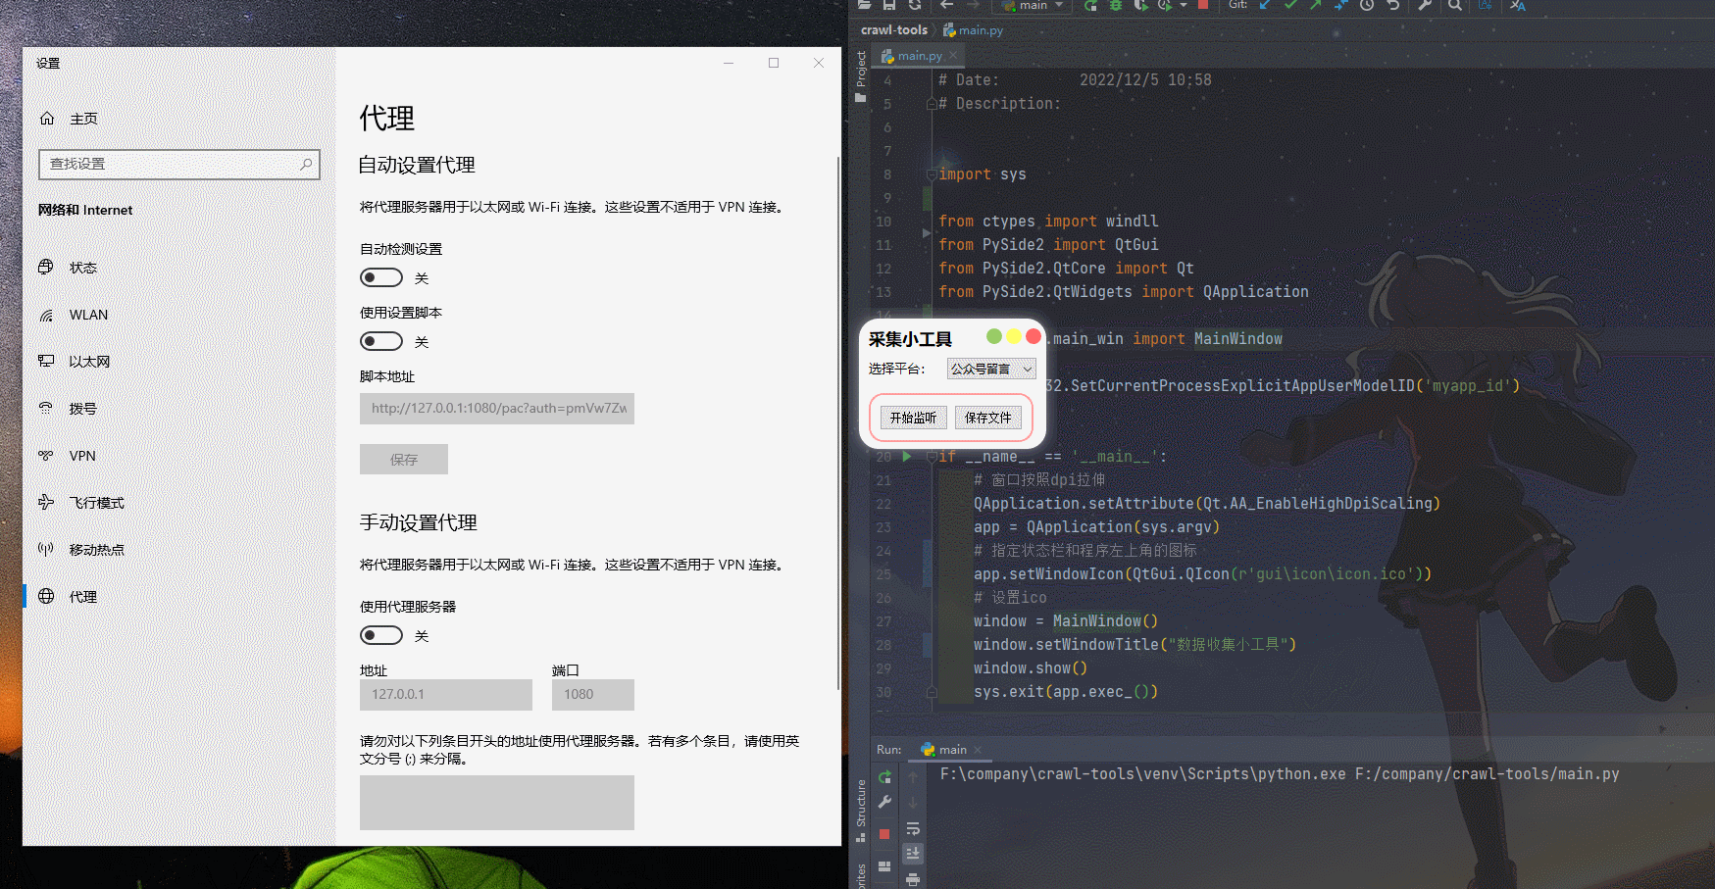Click Settings window vertical scrollbar
This screenshot has width=1715, height=889.
[838, 422]
